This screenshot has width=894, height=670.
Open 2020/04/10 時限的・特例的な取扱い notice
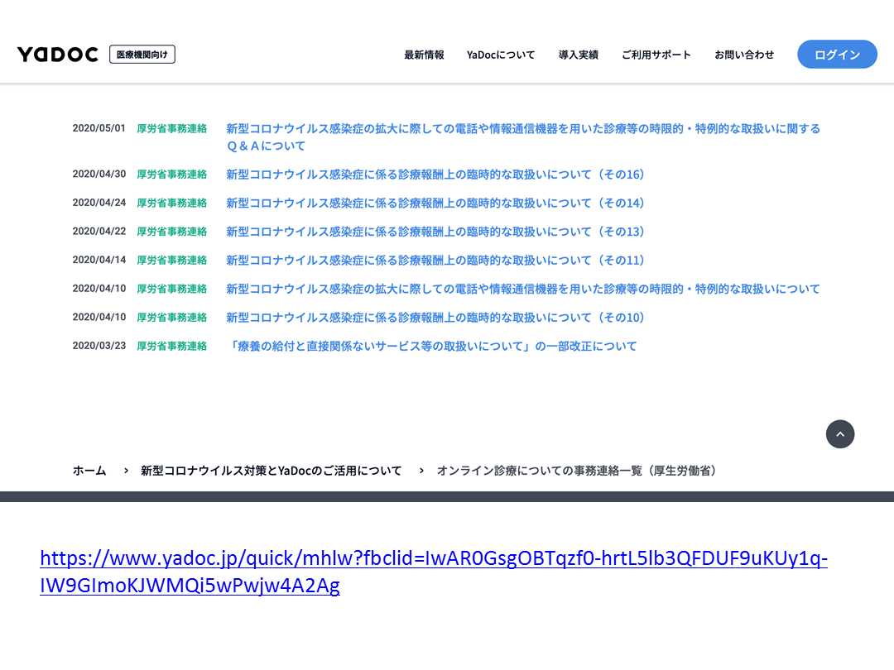(522, 290)
